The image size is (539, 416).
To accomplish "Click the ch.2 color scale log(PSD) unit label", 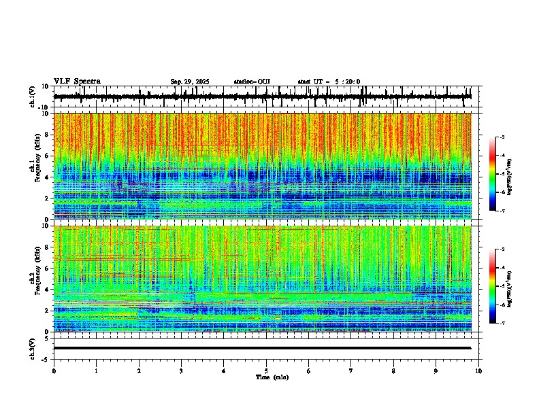I will tap(510, 289).
